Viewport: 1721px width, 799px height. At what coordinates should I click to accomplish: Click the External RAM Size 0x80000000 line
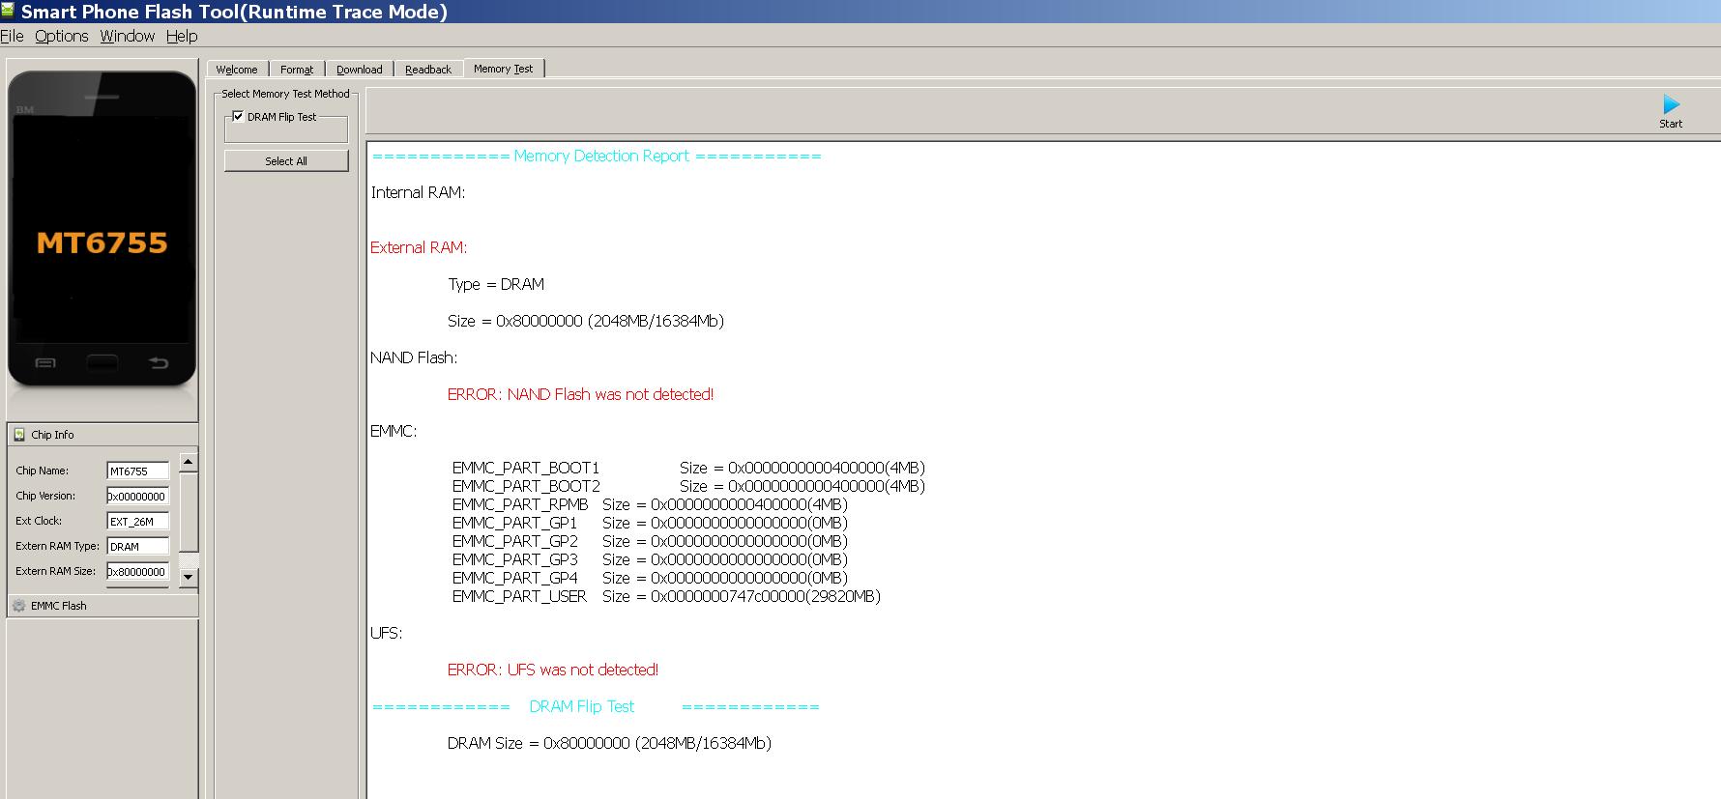586,321
